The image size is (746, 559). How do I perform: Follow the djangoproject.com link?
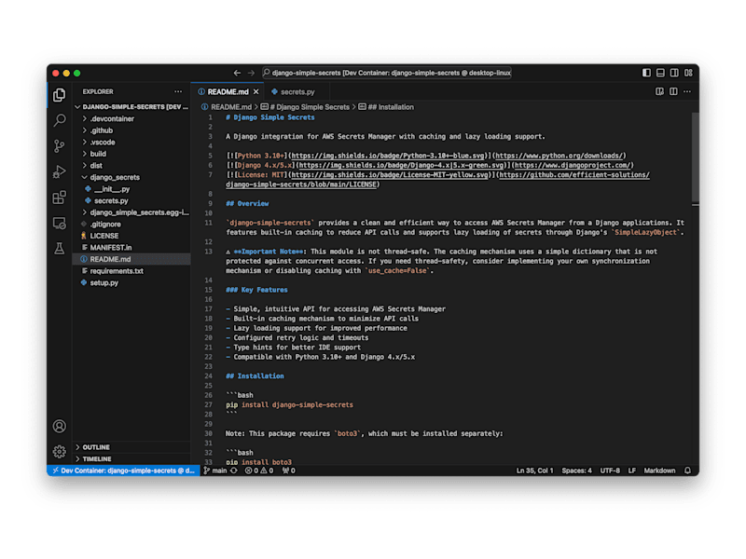573,166
